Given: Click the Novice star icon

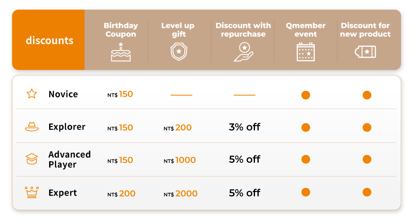Looking at the screenshot, I should 32,94.
